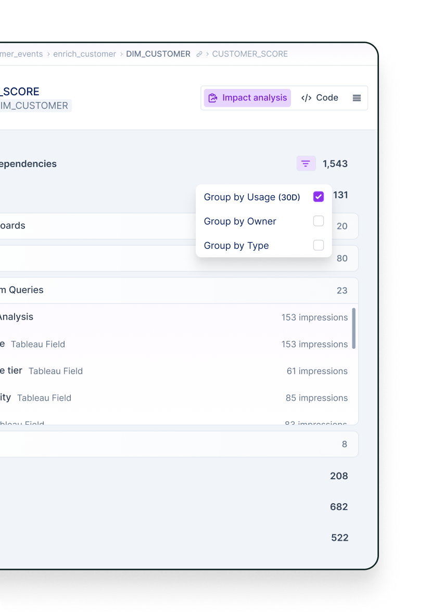
Task: Collapse the Queries group showing 23
Action: click(x=179, y=290)
